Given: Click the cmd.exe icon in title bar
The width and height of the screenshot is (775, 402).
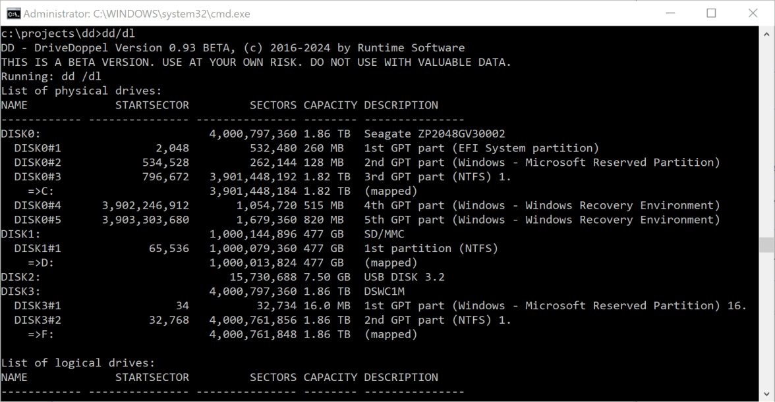Looking at the screenshot, I should (13, 13).
